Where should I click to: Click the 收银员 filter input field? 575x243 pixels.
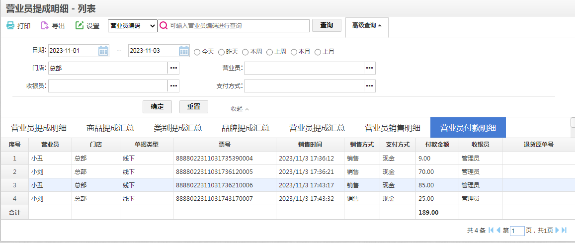pos(108,86)
